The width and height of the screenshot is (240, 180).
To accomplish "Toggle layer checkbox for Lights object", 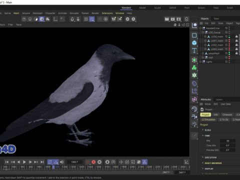I will (x=226, y=61).
